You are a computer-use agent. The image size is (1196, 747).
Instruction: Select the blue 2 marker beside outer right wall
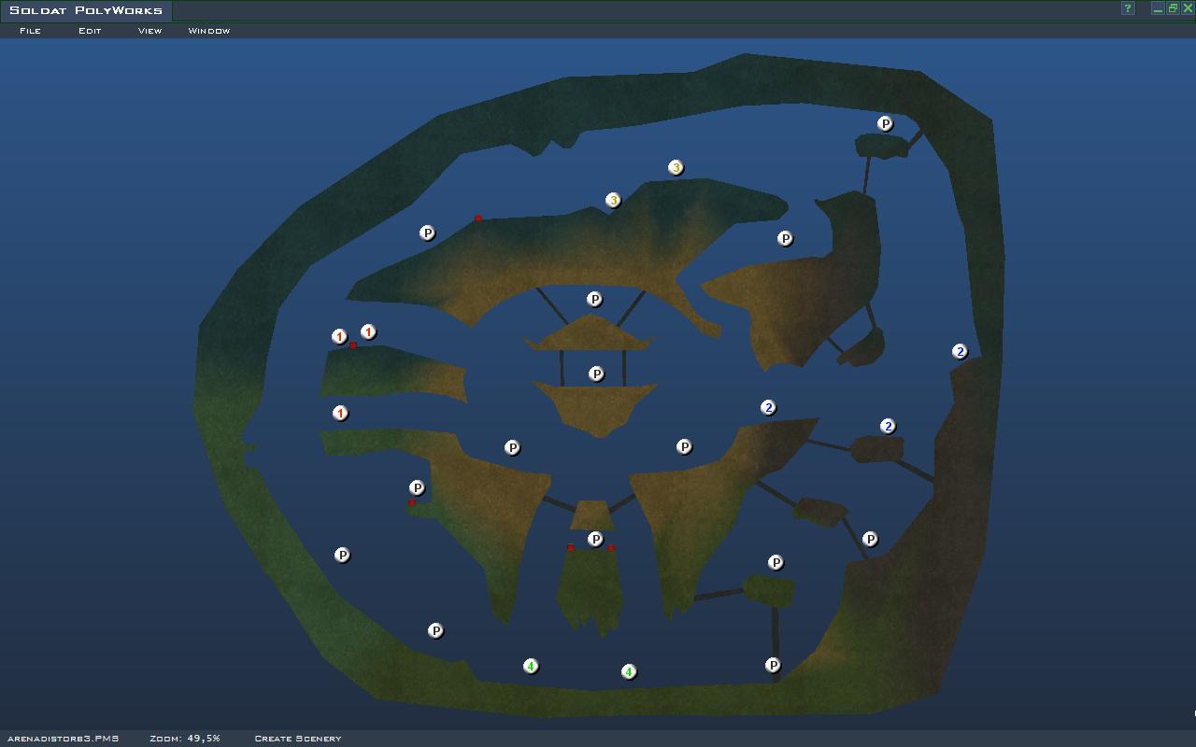[x=960, y=352]
